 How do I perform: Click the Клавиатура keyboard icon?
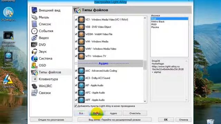pos(34,79)
